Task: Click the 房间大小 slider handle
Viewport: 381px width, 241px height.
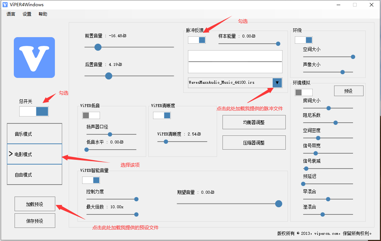Action: (329, 108)
